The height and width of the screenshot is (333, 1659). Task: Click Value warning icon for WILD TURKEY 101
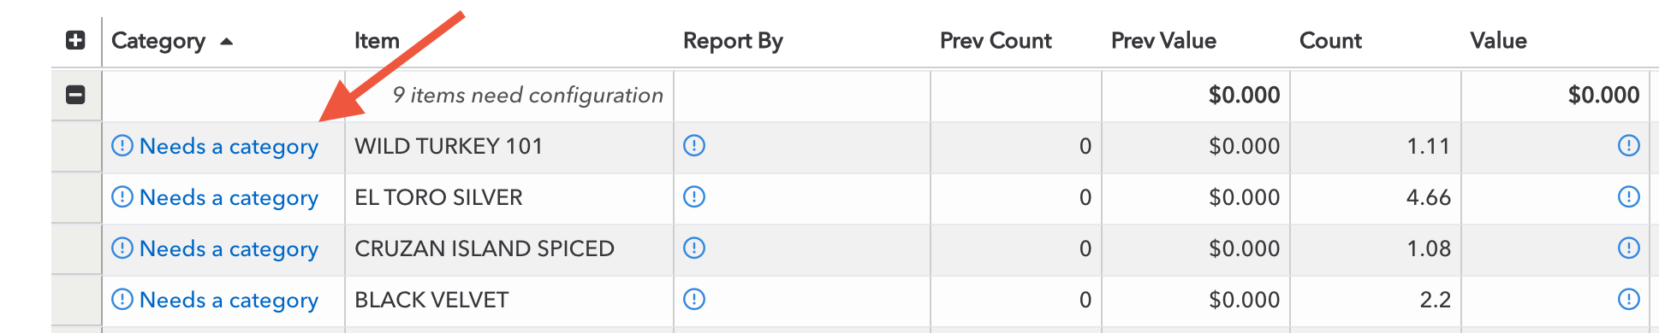tap(1628, 146)
